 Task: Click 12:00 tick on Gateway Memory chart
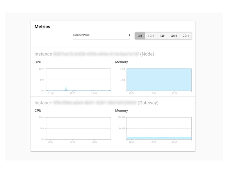153,142
